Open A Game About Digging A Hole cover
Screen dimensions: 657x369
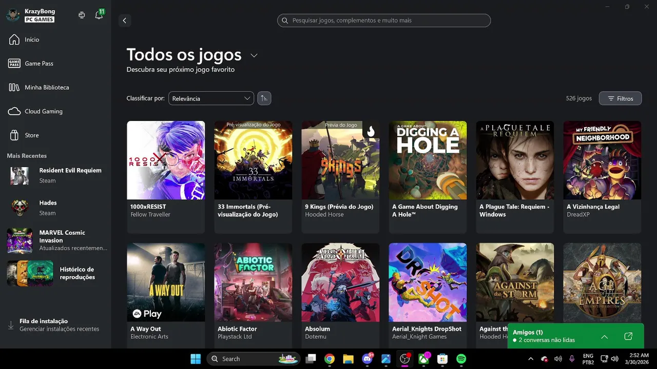[428, 160]
